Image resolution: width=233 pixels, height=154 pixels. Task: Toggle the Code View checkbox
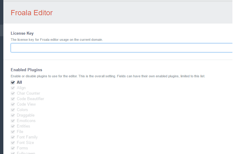click(13, 104)
